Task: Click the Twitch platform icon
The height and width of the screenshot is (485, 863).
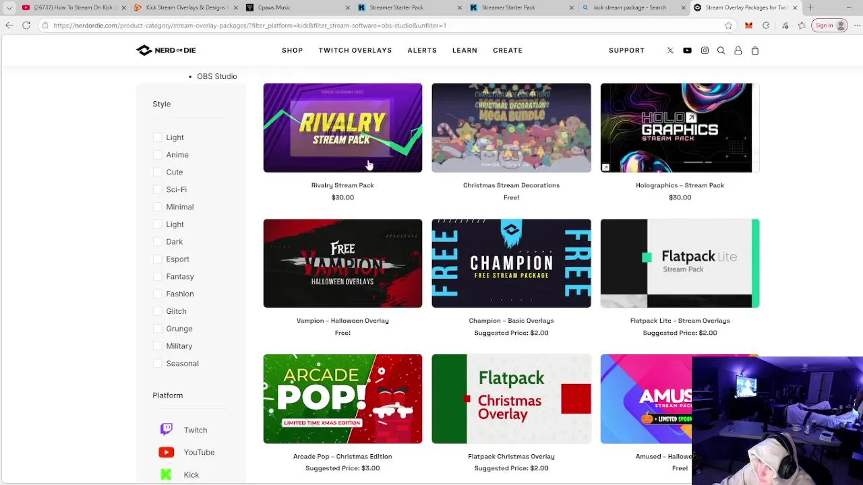Action: click(x=167, y=430)
